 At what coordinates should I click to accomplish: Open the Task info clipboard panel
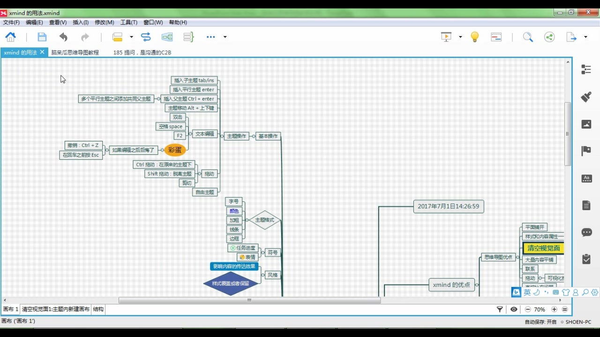click(586, 259)
